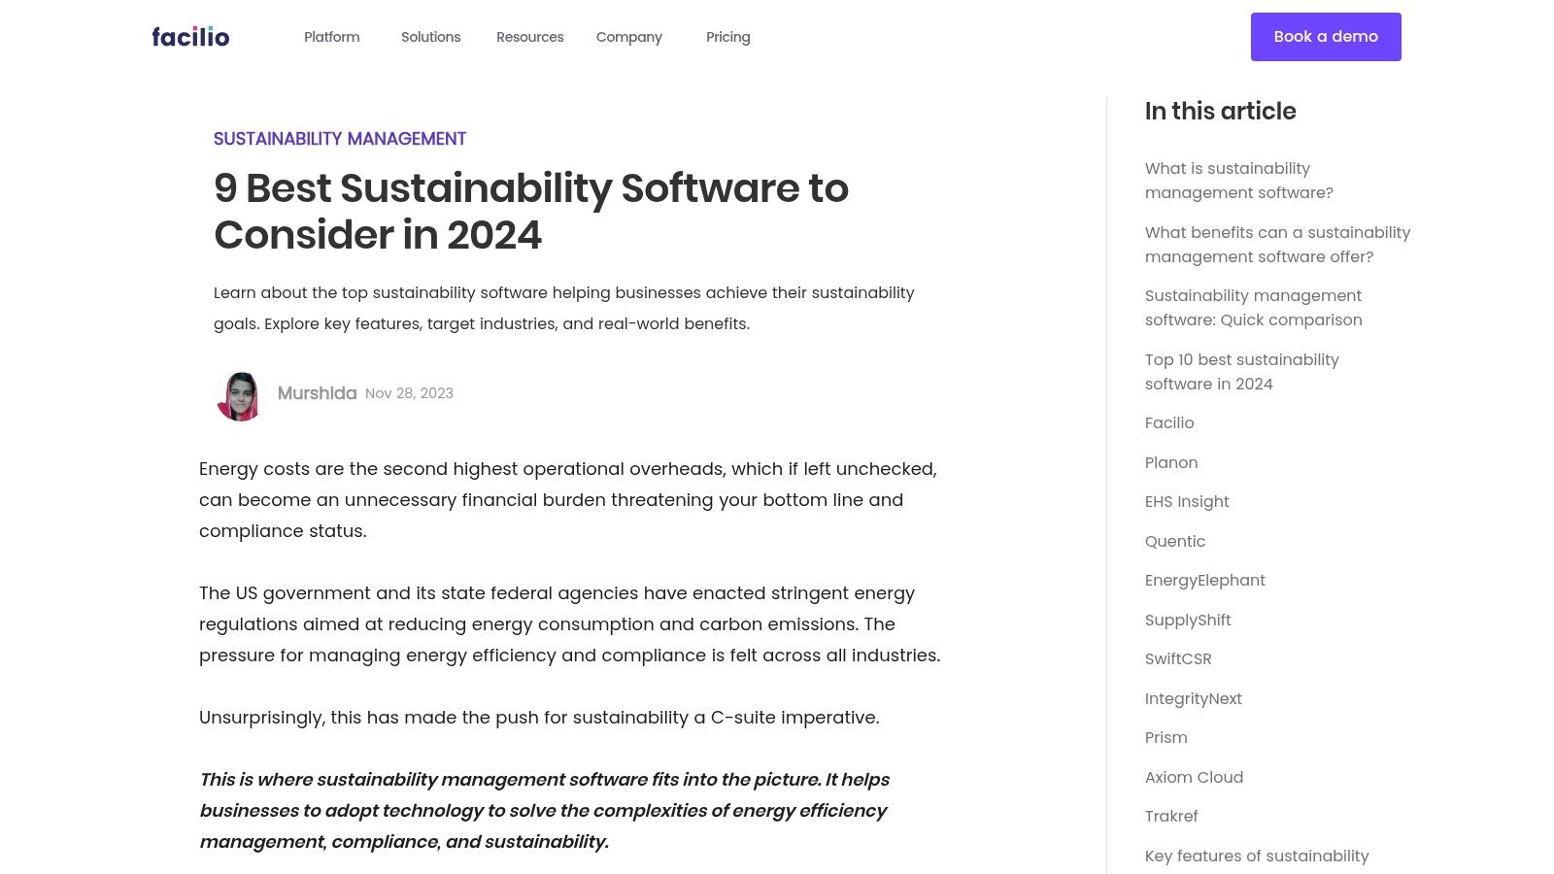The height and width of the screenshot is (874, 1554).
Task: Open the Resources menu
Action: click(x=529, y=37)
